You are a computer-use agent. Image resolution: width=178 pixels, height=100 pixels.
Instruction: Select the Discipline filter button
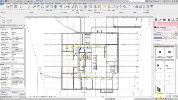tap(158, 38)
